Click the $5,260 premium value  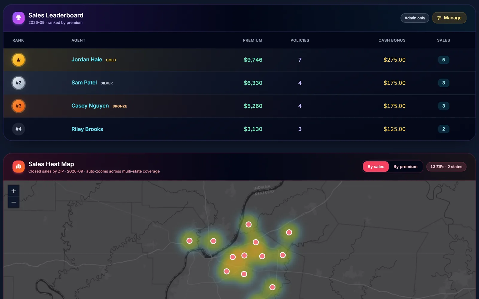pos(253,106)
